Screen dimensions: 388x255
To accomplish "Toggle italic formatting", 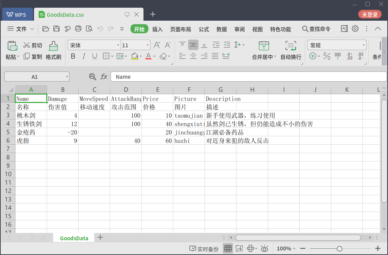I will tap(83, 56).
